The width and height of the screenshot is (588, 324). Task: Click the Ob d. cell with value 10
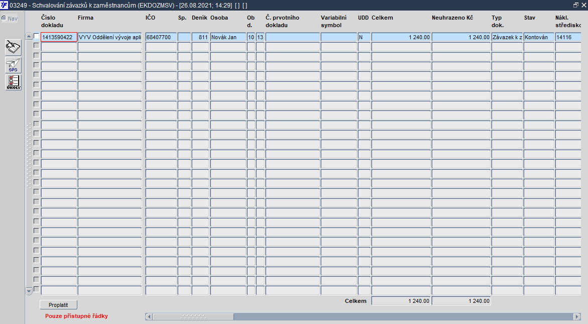pos(251,37)
